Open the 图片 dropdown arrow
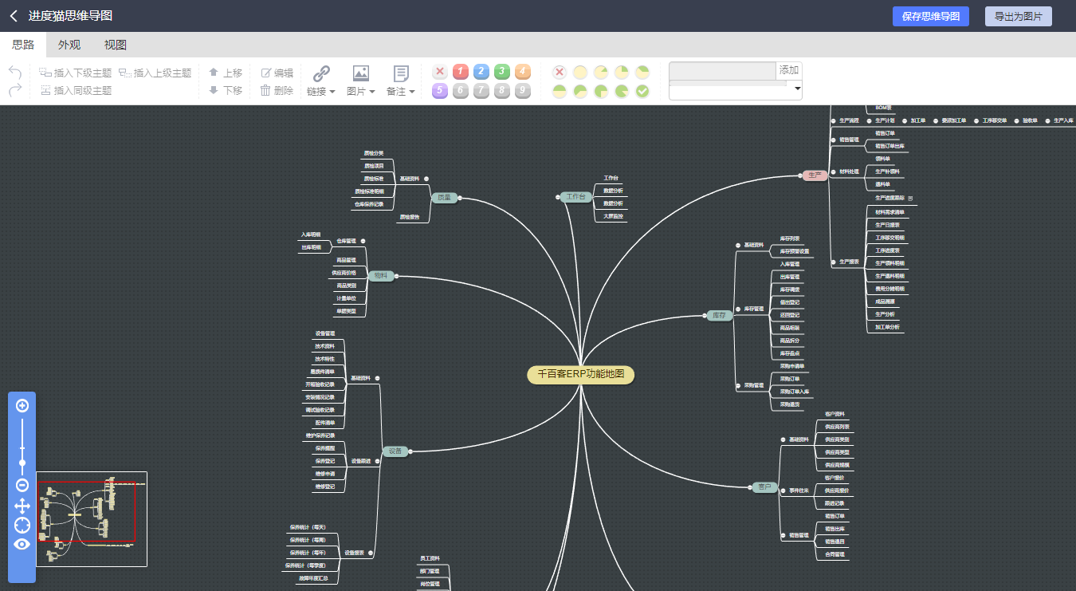 pos(372,92)
